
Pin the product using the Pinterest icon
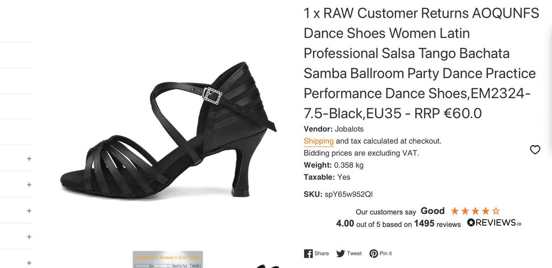tap(374, 254)
